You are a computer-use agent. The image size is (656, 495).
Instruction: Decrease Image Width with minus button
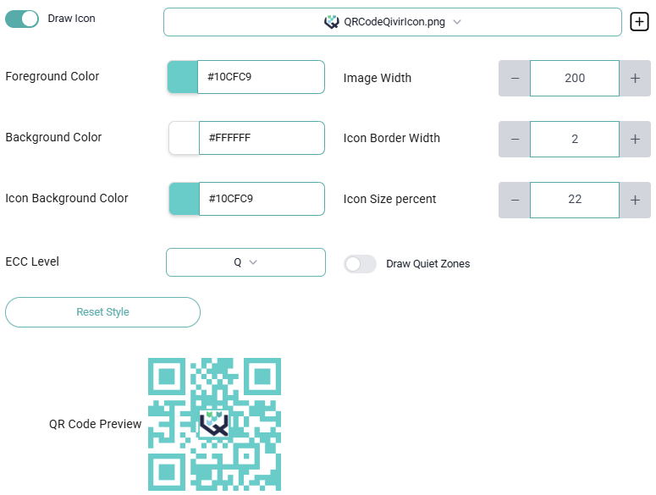515,78
